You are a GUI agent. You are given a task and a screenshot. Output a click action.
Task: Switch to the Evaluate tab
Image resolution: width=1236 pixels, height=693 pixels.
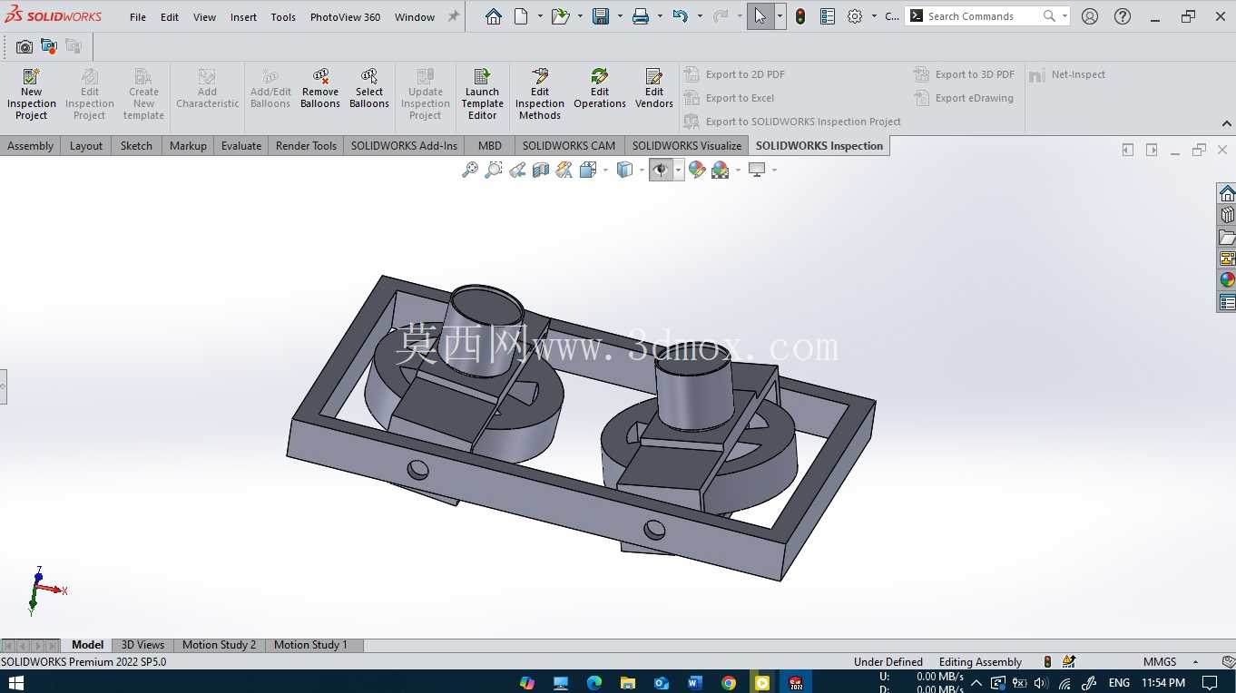(x=241, y=145)
